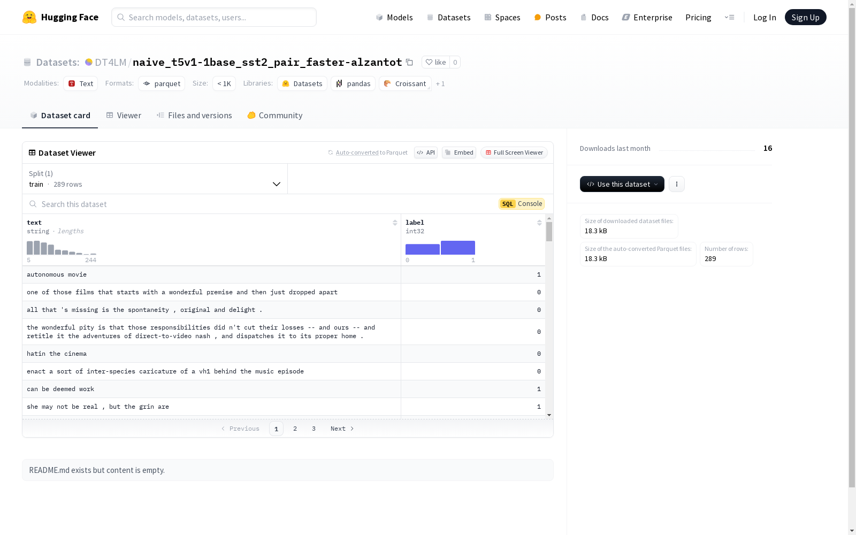Sort the label column with its sort arrows
This screenshot has width=856, height=535.
pos(539,223)
